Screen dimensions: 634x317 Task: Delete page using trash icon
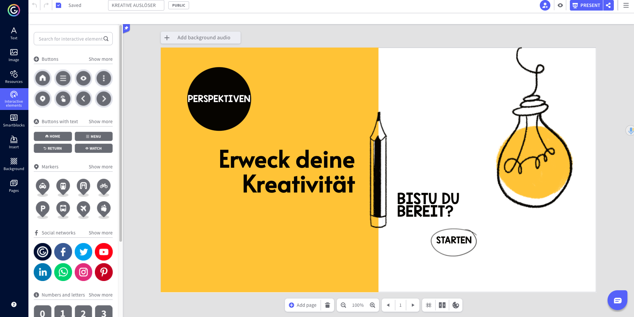click(x=327, y=305)
